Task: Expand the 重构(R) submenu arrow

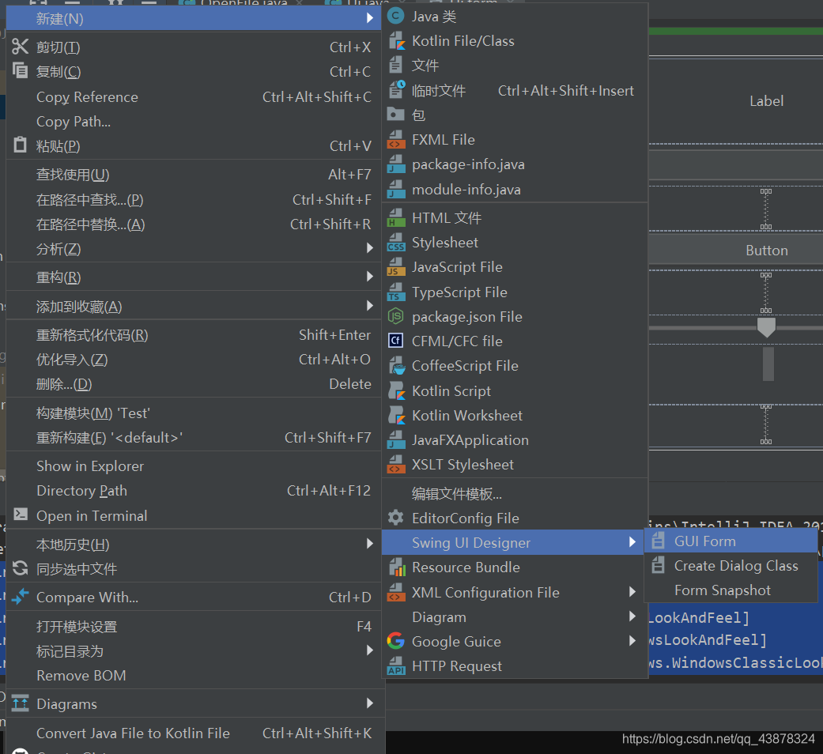Action: click(369, 277)
